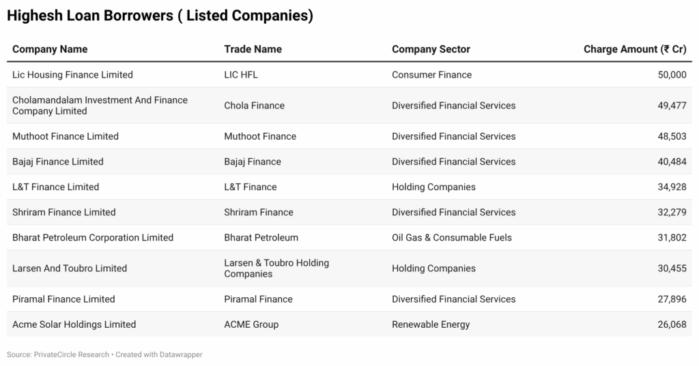
Task: Open the Created with Datawrapper link
Action: point(159,354)
